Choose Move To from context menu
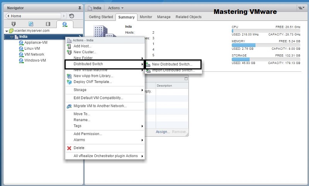This screenshot has height=186, width=309. [105, 114]
